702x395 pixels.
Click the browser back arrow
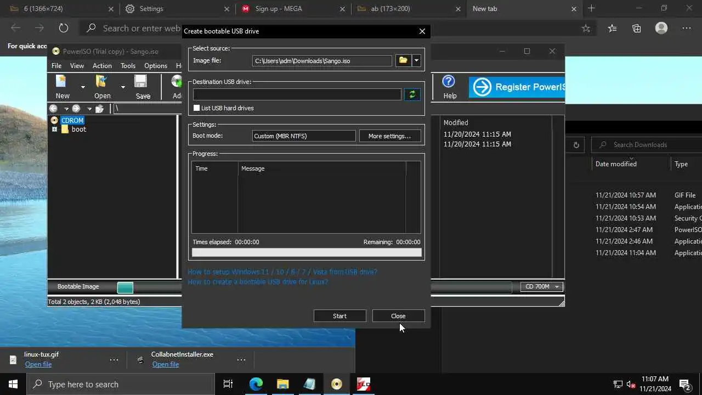point(15,28)
